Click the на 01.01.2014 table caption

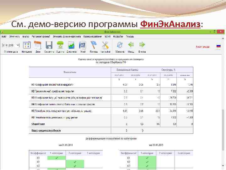pyautogui.click(x=66, y=145)
